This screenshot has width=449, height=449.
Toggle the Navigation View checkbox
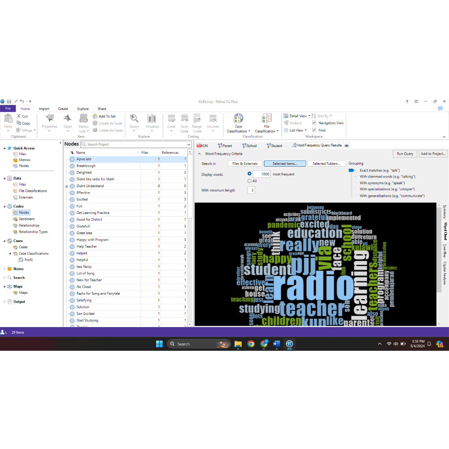click(314, 123)
